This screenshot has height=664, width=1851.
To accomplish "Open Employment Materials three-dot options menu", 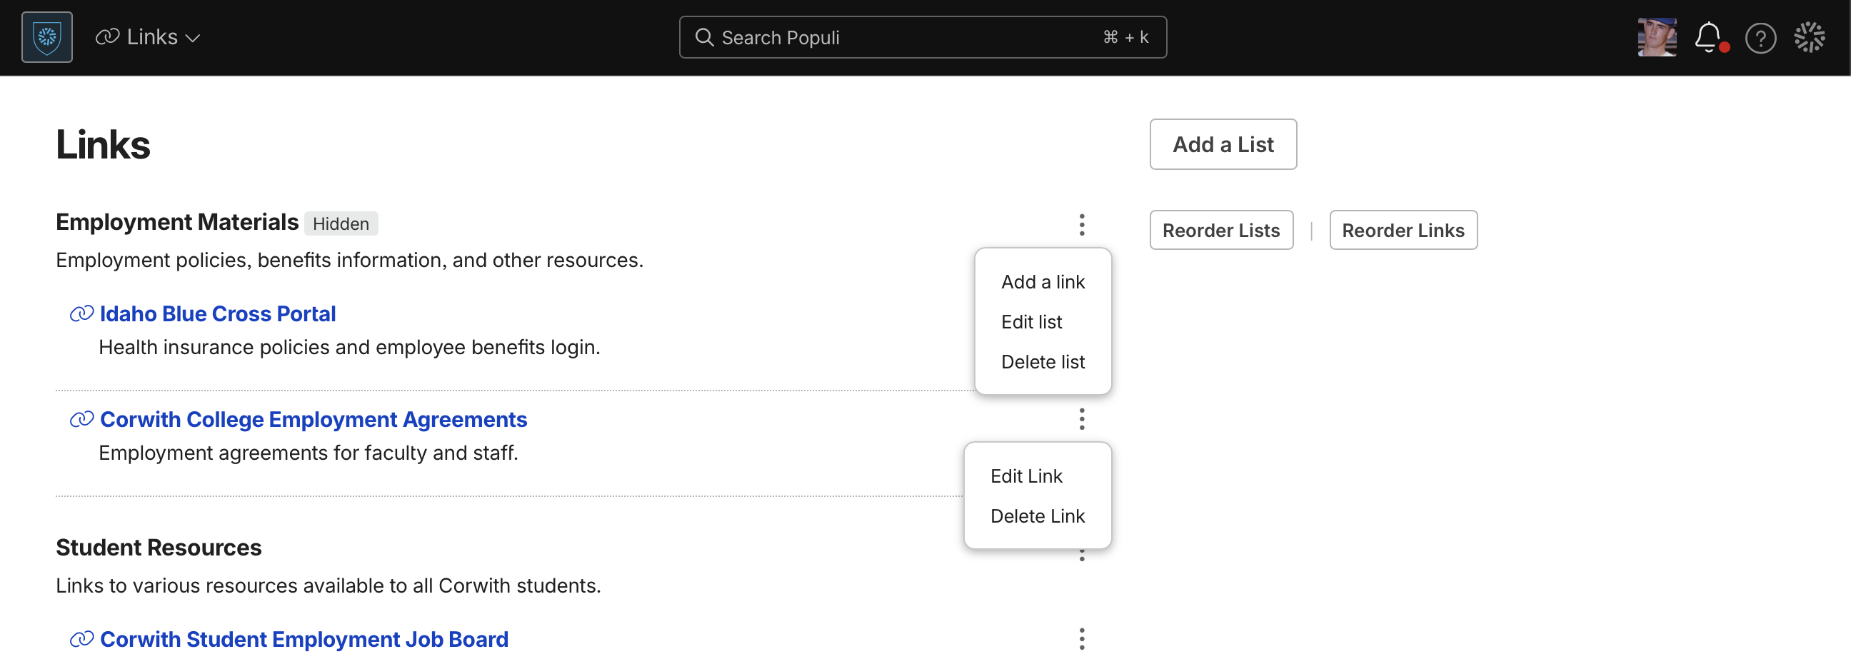I will 1081,225.
